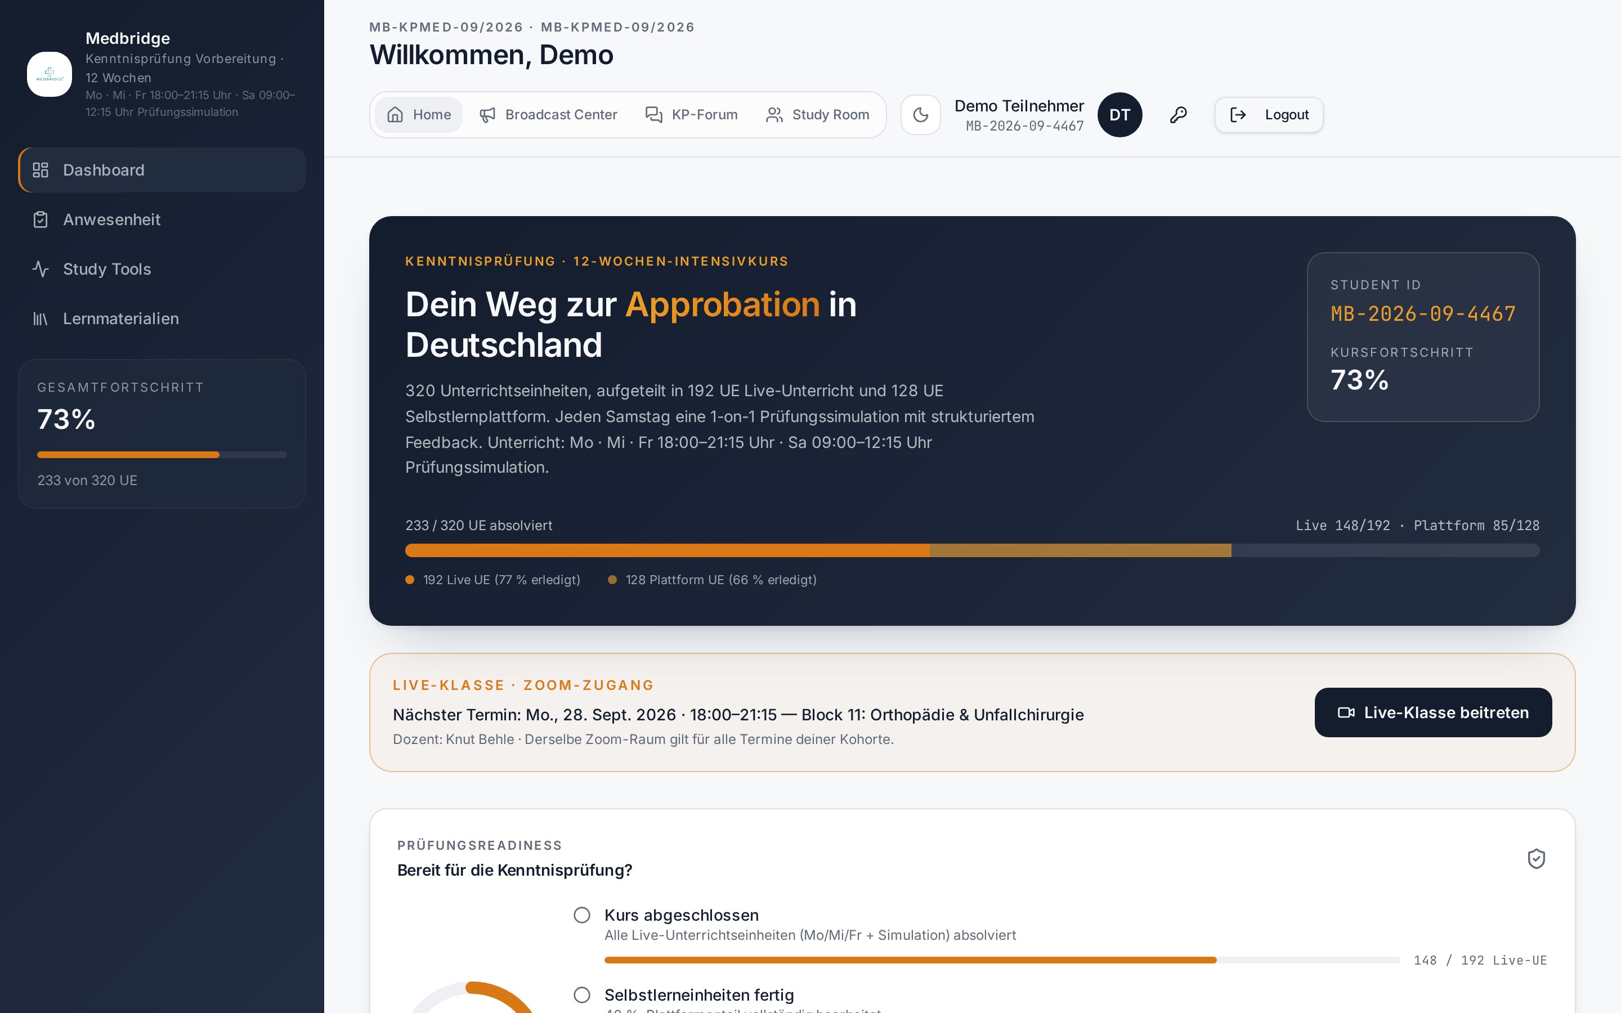This screenshot has height=1013, width=1621.
Task: Click the MB-KPMED-09/2026 breadcrumb text
Action: pyautogui.click(x=532, y=27)
